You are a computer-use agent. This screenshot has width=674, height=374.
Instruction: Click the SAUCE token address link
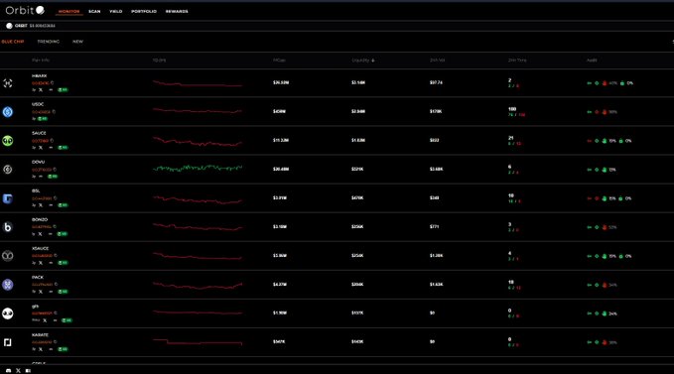point(40,141)
